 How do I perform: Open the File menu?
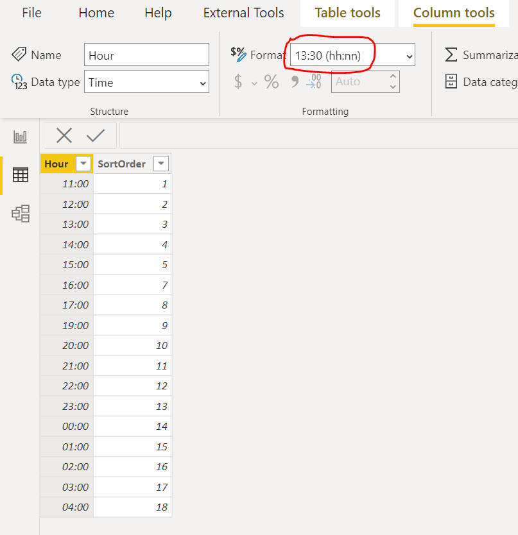click(x=31, y=13)
